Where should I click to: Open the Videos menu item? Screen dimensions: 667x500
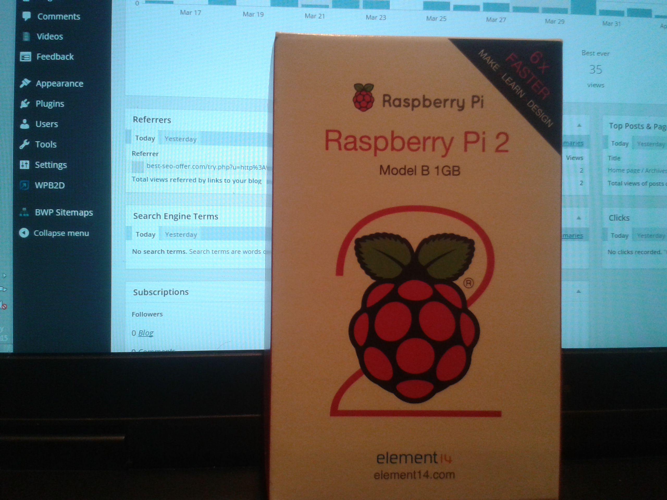coord(50,36)
